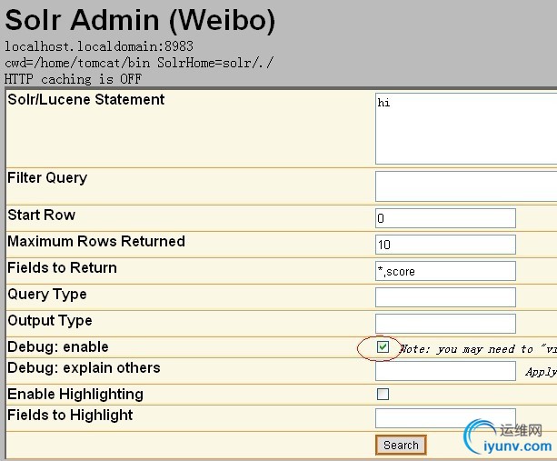Click the Filter Query label
The image size is (557, 461).
(x=47, y=178)
